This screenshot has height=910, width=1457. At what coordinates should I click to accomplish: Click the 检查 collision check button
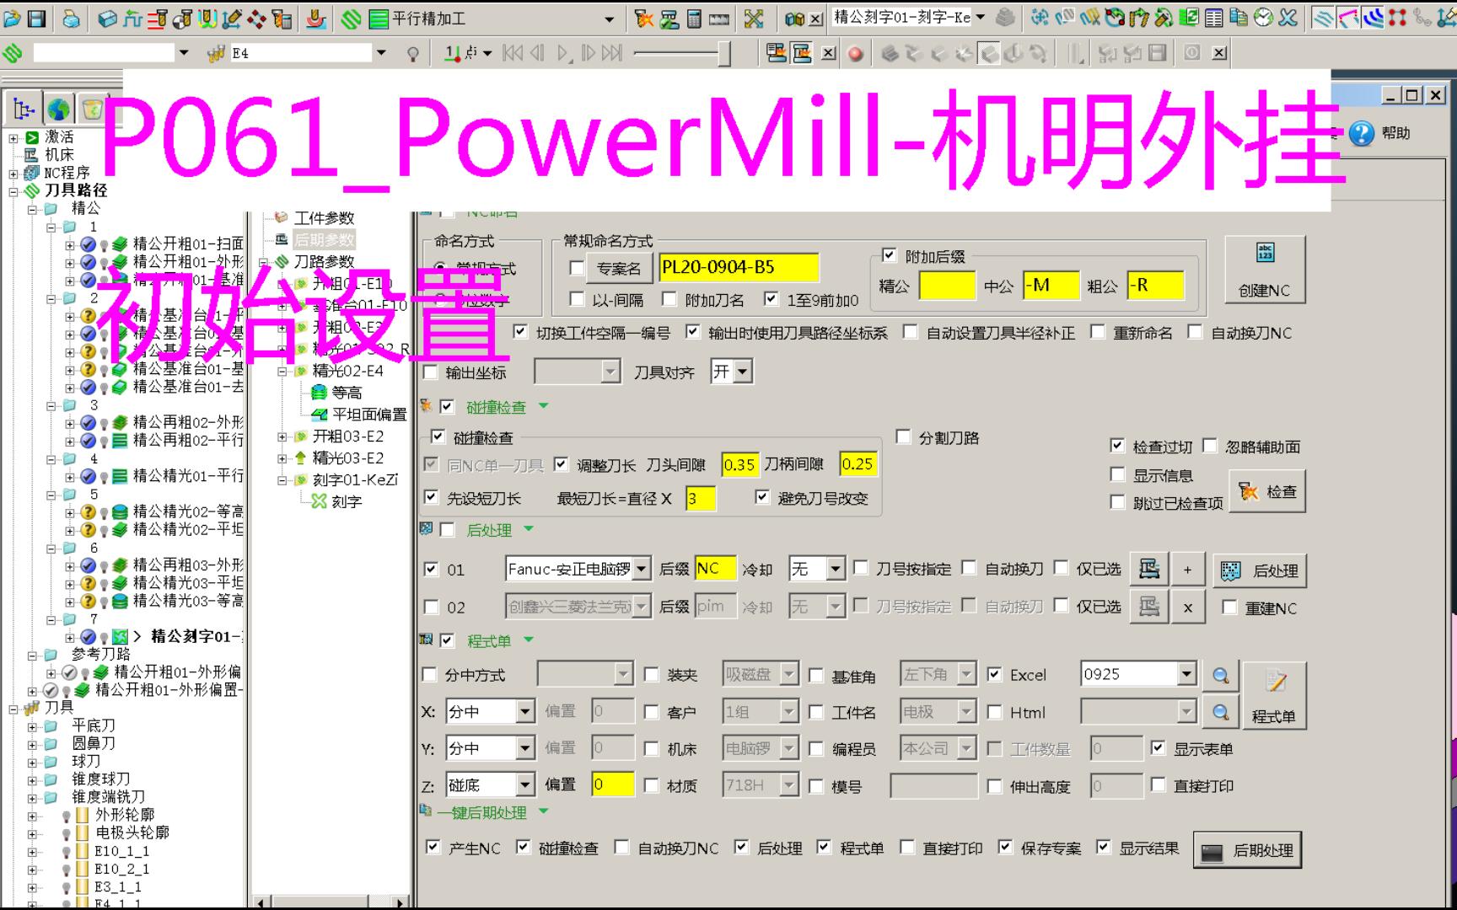pos(1266,491)
